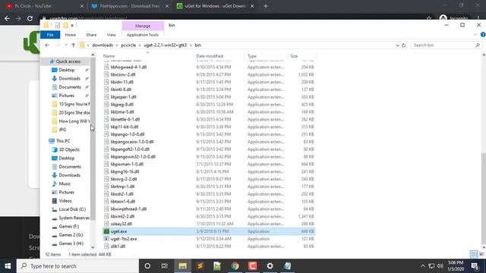Open pinned Documents under Quick access

pyautogui.click(x=69, y=87)
